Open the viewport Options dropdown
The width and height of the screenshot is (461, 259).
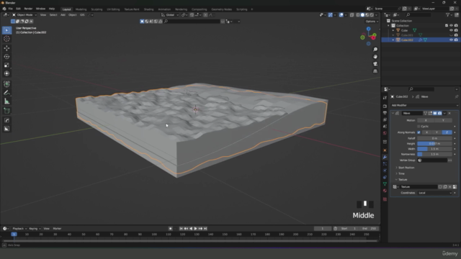pyautogui.click(x=372, y=22)
